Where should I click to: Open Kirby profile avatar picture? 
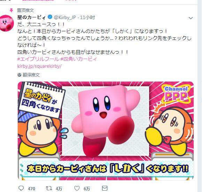[7, 23]
